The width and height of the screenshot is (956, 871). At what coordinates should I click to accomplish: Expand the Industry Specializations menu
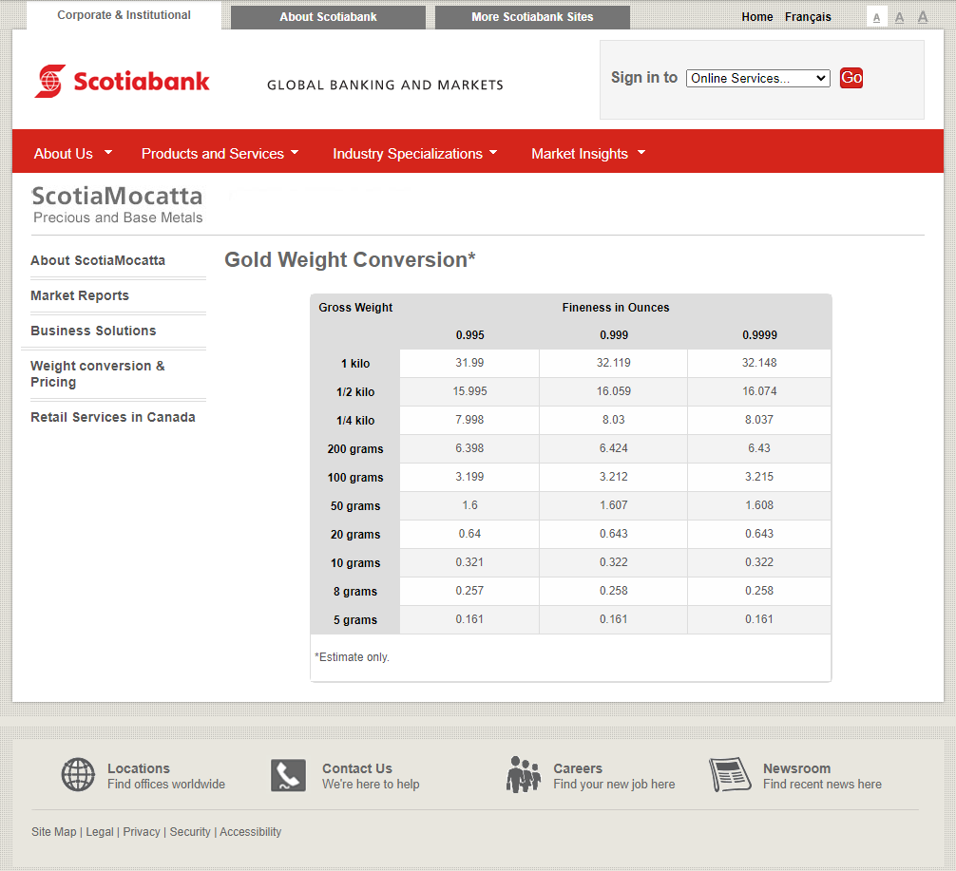[414, 154]
